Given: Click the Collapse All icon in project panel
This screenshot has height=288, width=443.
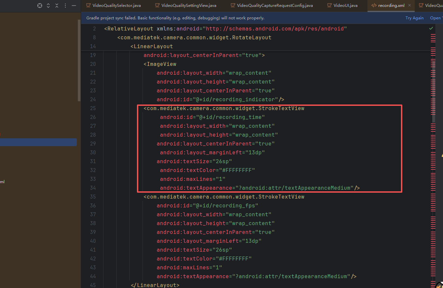Looking at the screenshot, I should click(57, 6).
